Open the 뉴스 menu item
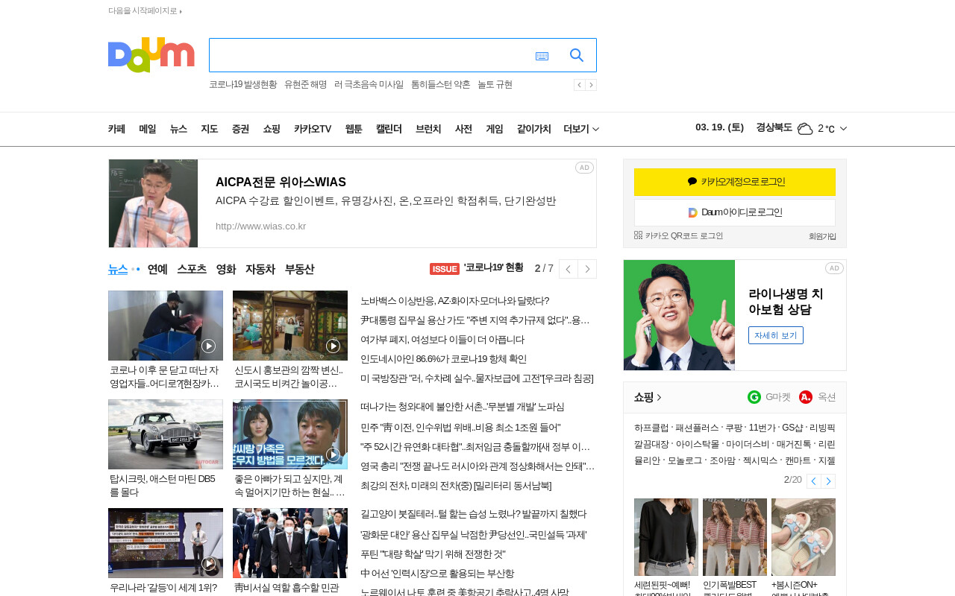The width and height of the screenshot is (955, 596). click(x=178, y=129)
